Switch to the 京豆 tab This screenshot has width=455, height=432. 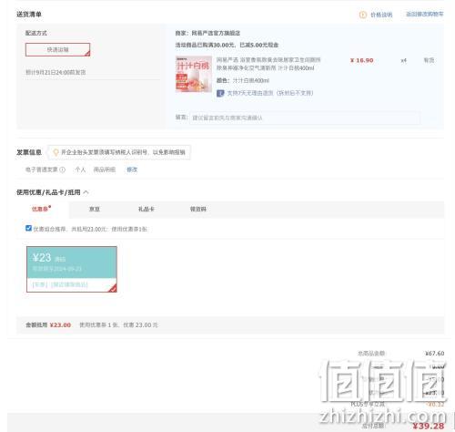95,209
